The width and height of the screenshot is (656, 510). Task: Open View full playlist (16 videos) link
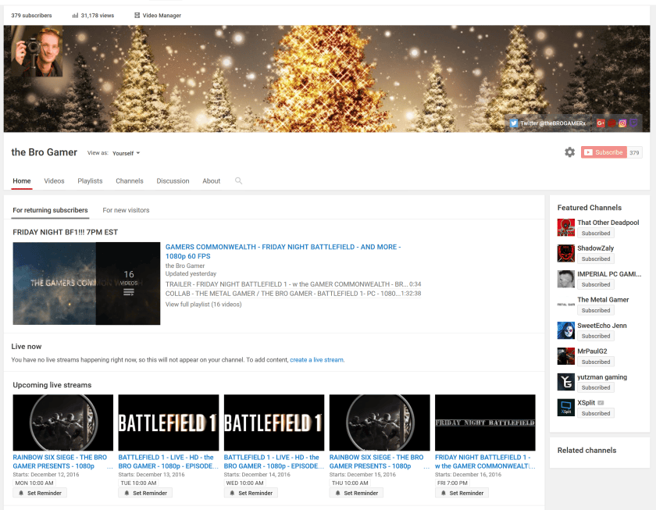(203, 304)
